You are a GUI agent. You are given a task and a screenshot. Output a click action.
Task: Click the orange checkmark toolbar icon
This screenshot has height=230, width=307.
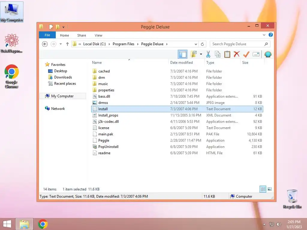pos(246,54)
